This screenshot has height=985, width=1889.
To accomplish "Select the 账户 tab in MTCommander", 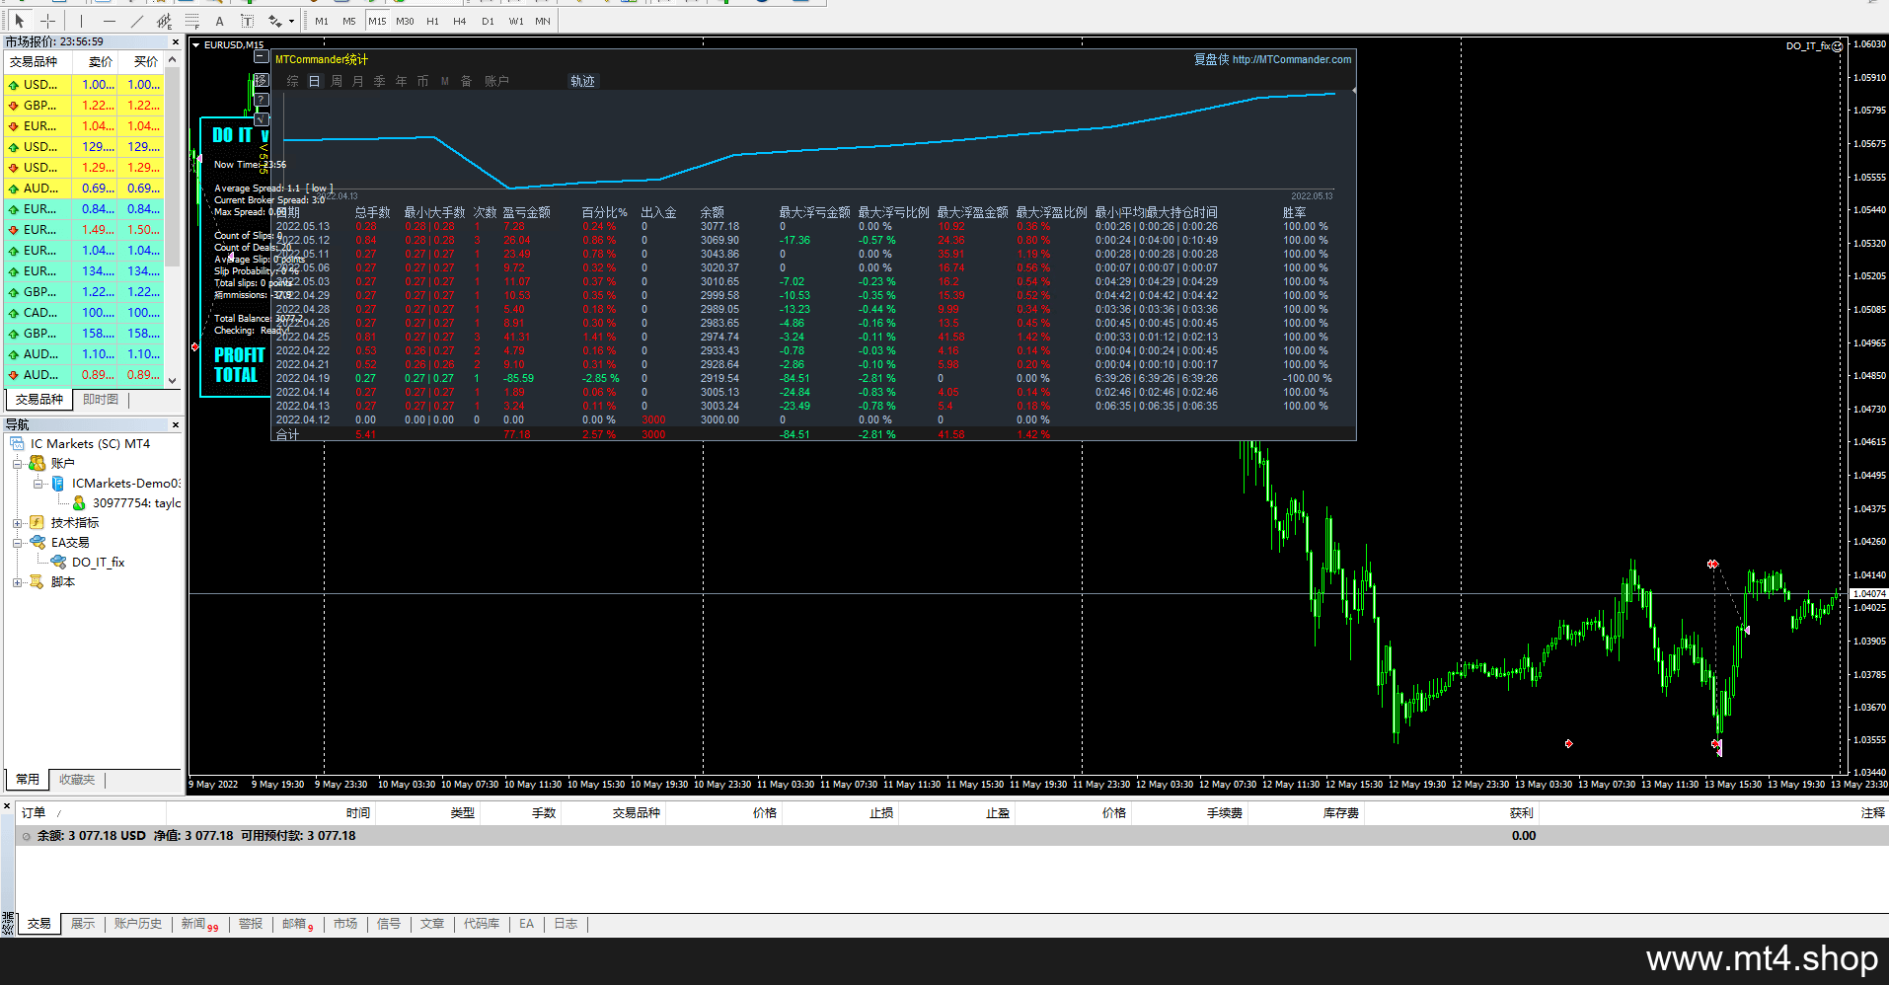I will click(x=496, y=81).
